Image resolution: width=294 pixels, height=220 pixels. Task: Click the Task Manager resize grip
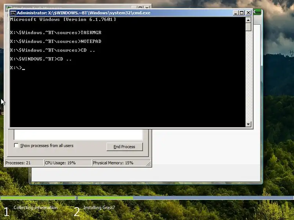tap(148, 164)
